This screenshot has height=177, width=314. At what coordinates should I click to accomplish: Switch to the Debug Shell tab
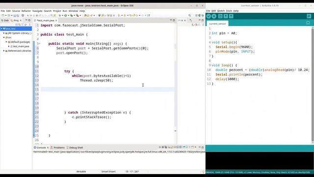pyautogui.click(x=75, y=147)
